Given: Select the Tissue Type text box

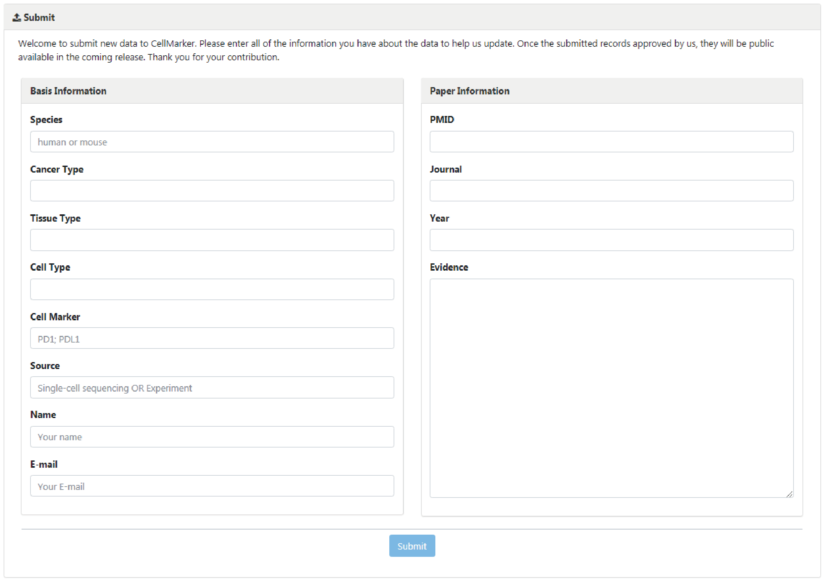Looking at the screenshot, I should click(x=212, y=240).
